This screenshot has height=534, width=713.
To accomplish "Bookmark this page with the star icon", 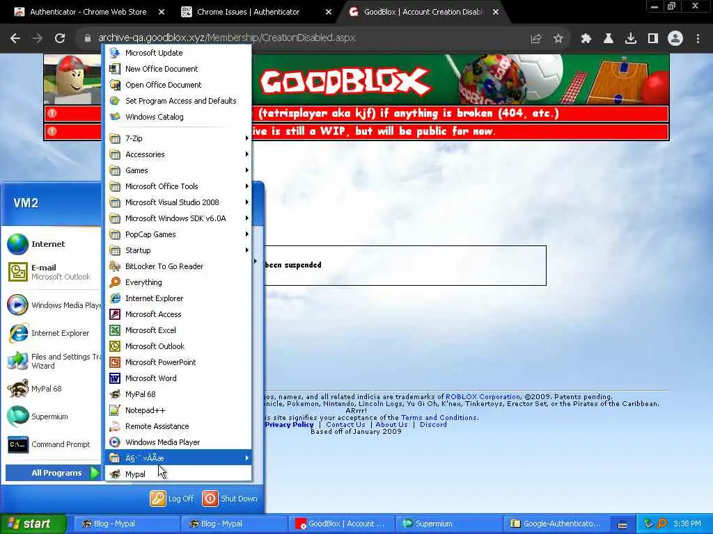I will tap(558, 38).
